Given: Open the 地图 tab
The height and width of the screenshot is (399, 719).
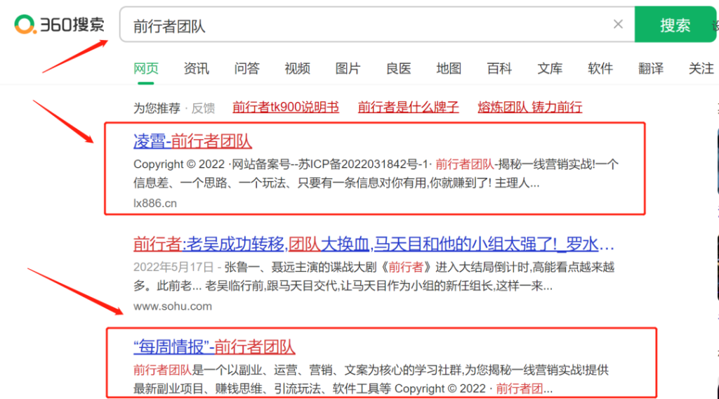Looking at the screenshot, I should pos(449,68).
